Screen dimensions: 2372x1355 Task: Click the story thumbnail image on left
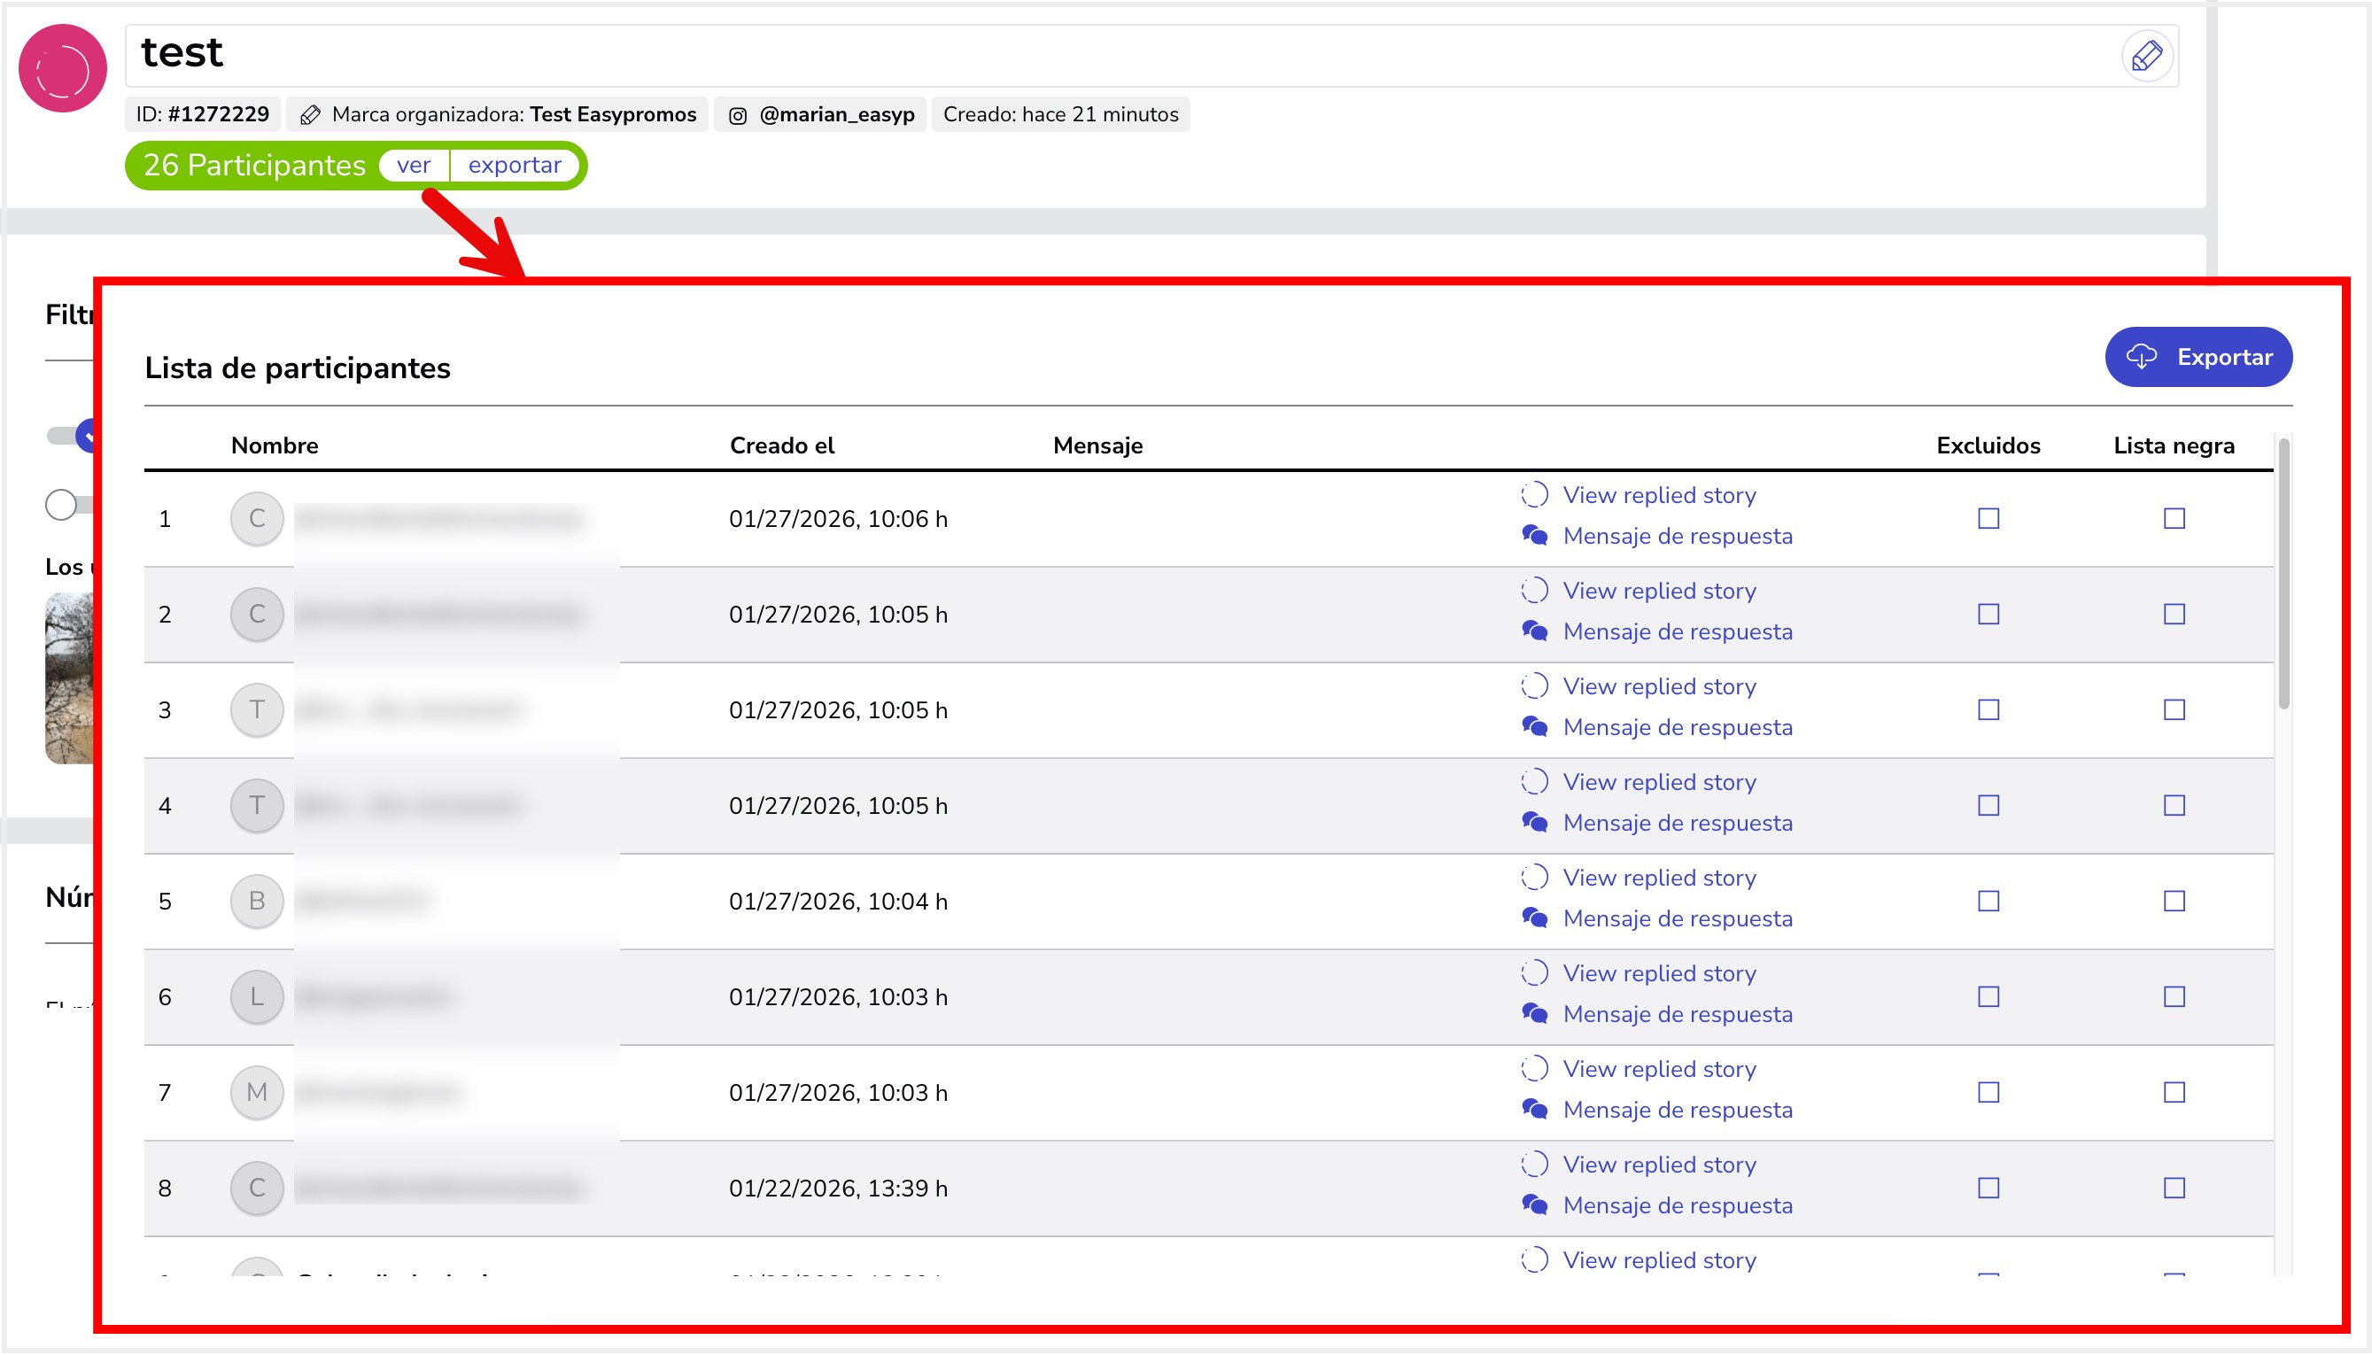point(70,677)
